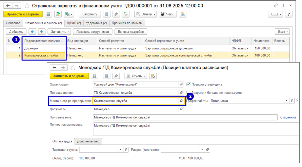Click the back arrow in the salary document window
Viewport: 302px width, 167px height.
8,6
